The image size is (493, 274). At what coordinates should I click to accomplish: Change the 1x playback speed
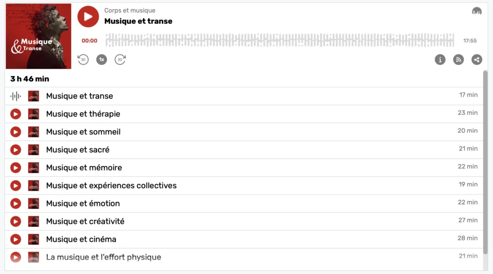coord(101,59)
